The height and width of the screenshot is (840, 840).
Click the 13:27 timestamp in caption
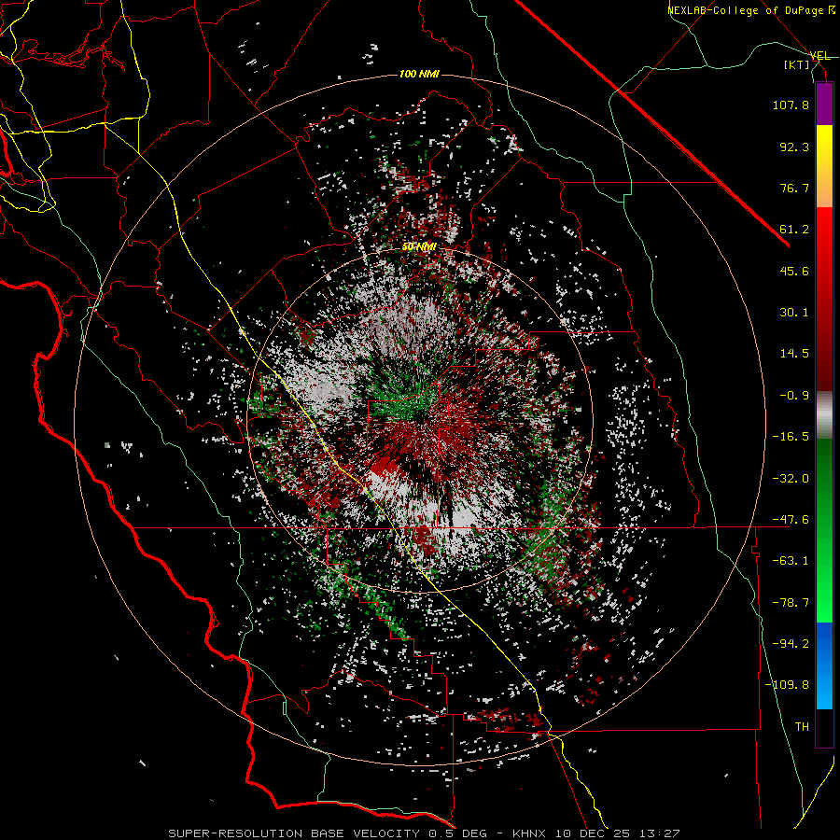point(660,833)
